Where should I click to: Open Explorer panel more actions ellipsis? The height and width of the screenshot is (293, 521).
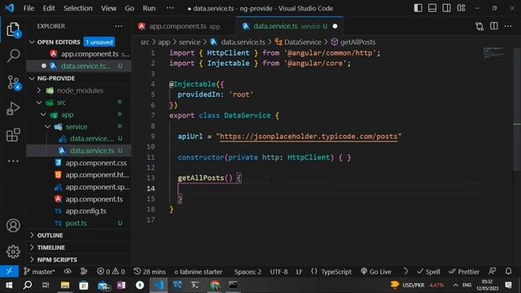click(118, 26)
